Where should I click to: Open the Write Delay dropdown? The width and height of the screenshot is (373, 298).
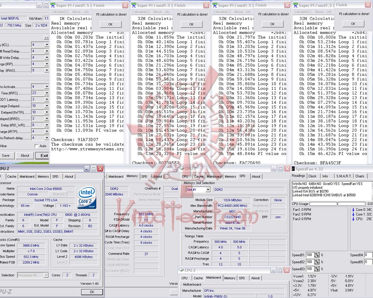tap(47, 57)
